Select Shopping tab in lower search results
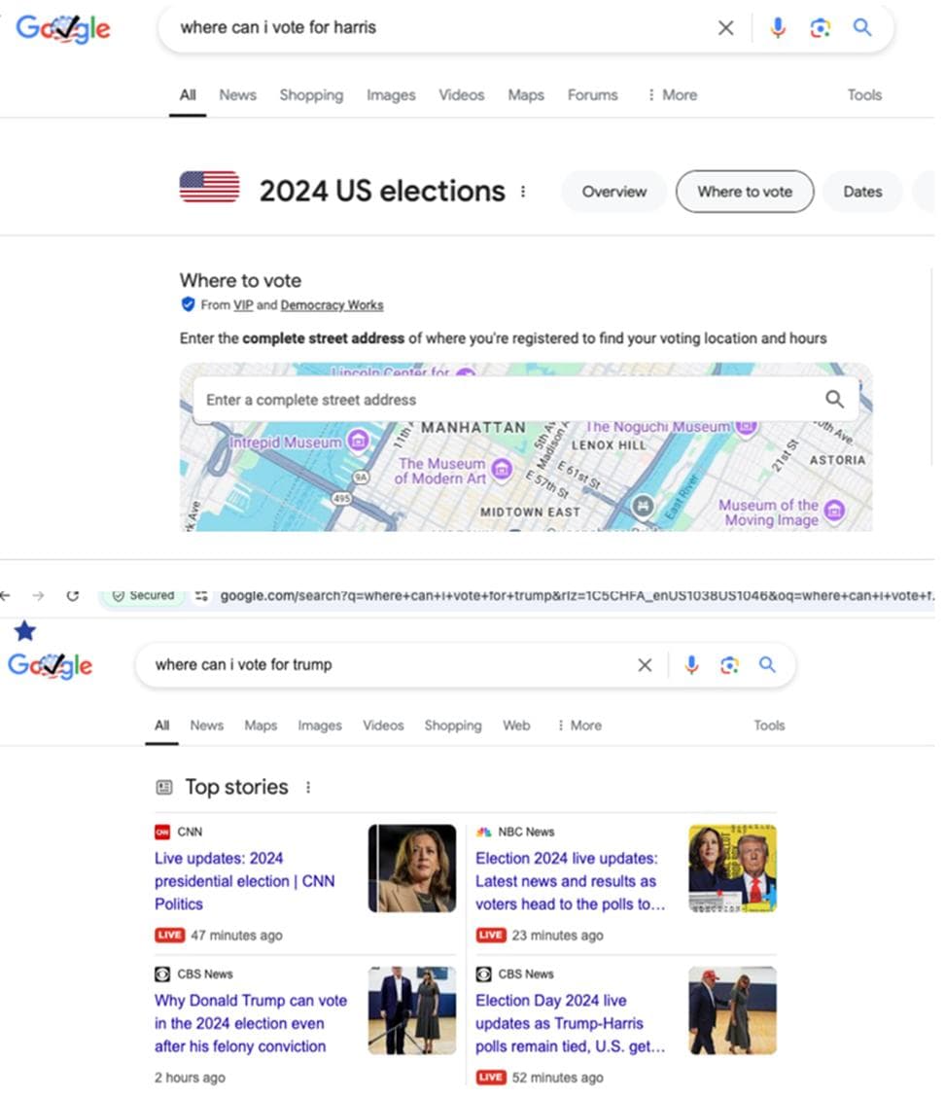945x1097 pixels. point(453,725)
